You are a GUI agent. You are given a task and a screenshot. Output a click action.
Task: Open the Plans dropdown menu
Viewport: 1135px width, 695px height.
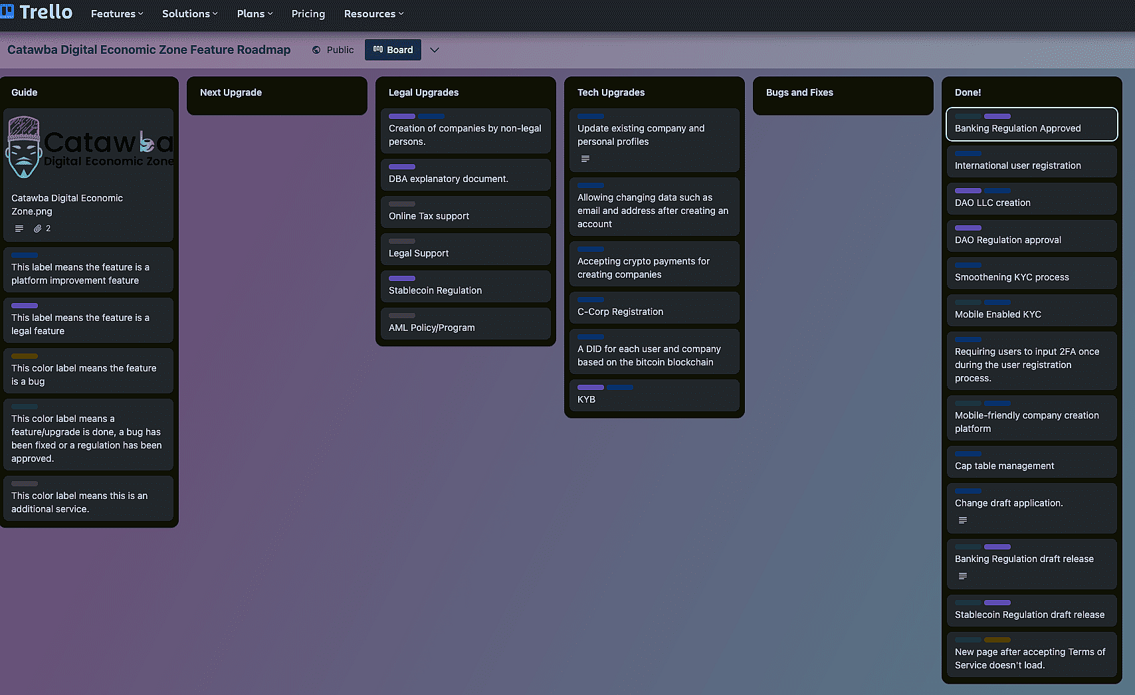(255, 14)
